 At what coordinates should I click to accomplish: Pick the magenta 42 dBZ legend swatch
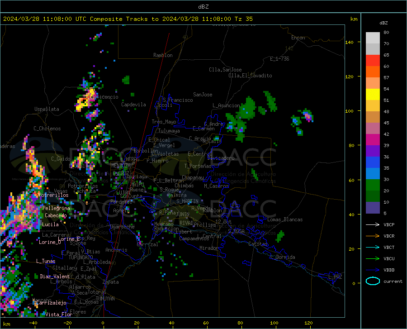click(x=373, y=140)
